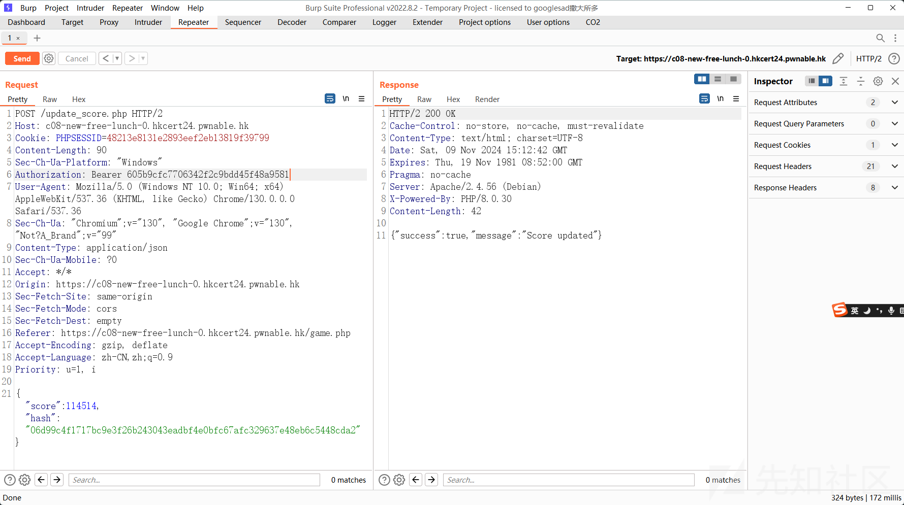Click the Cancel button
The height and width of the screenshot is (505, 904).
tap(77, 58)
